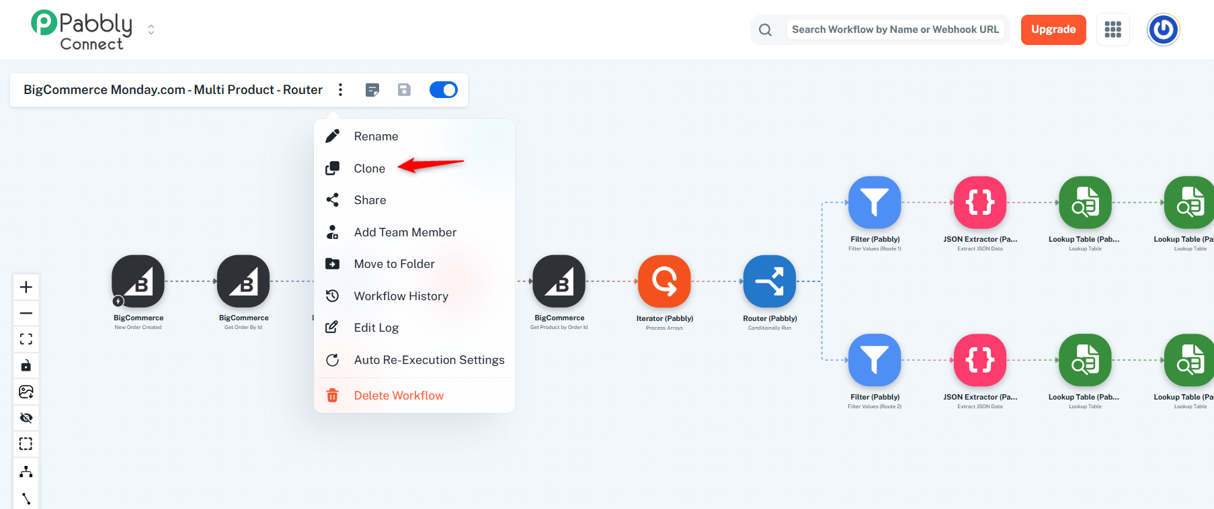Toggle the canvas lock icon
The height and width of the screenshot is (509, 1214).
pos(26,365)
